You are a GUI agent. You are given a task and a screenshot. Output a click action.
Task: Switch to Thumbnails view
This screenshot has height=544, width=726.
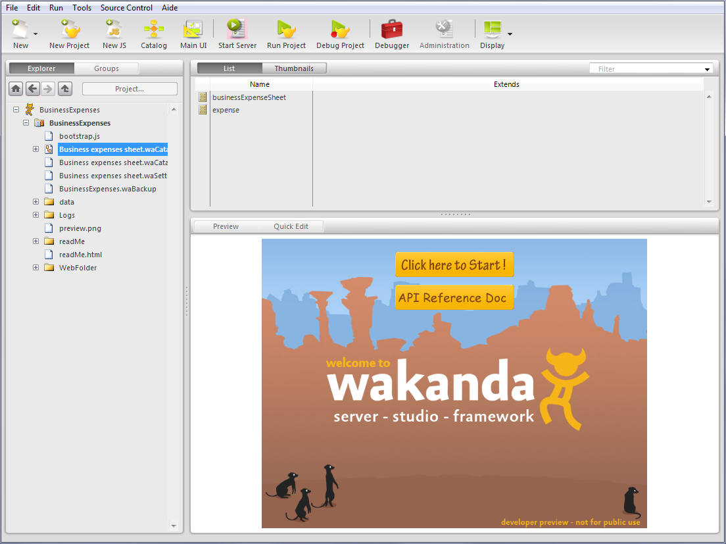[294, 68]
